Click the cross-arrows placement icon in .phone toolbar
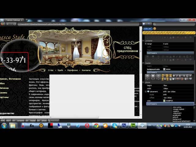Image resolution: width=196 pixels, height=147 pixels. [x=165, y=79]
